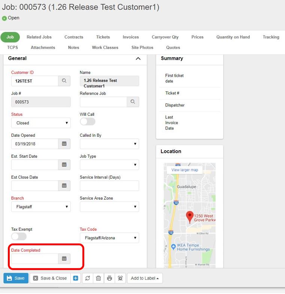
Task: Open the Tickets tab
Action: [103, 37]
